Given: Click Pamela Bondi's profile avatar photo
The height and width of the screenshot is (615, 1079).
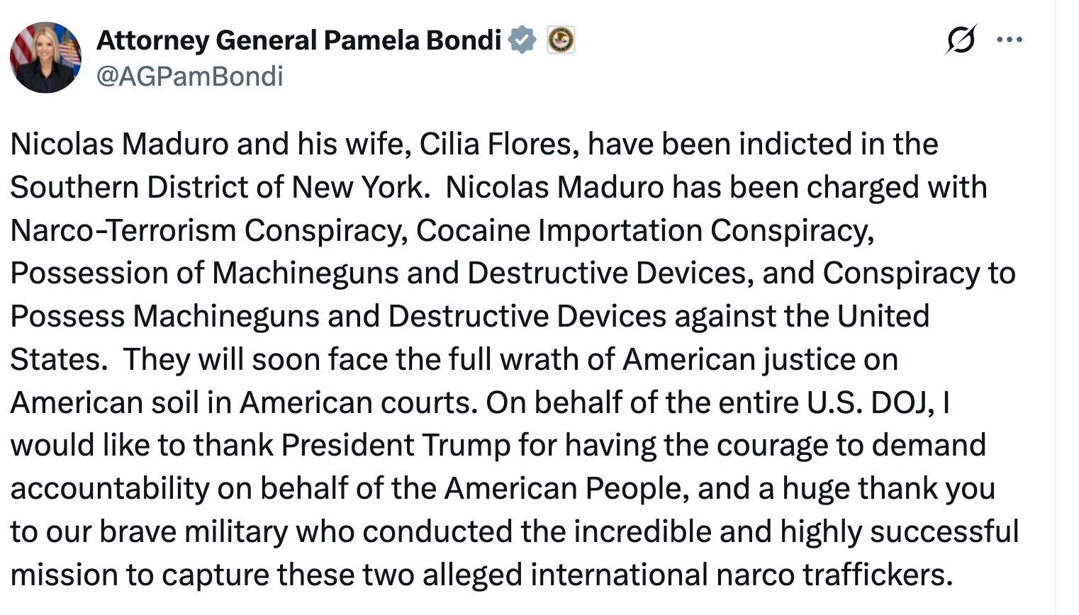Looking at the screenshot, I should click(x=45, y=57).
